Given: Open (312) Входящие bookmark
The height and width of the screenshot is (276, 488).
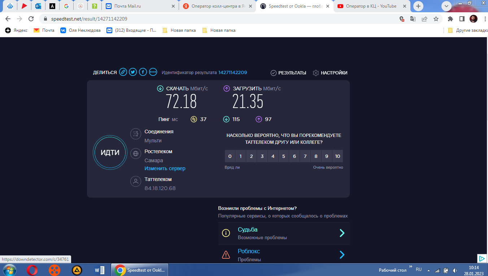Looking at the screenshot, I should [x=132, y=30].
